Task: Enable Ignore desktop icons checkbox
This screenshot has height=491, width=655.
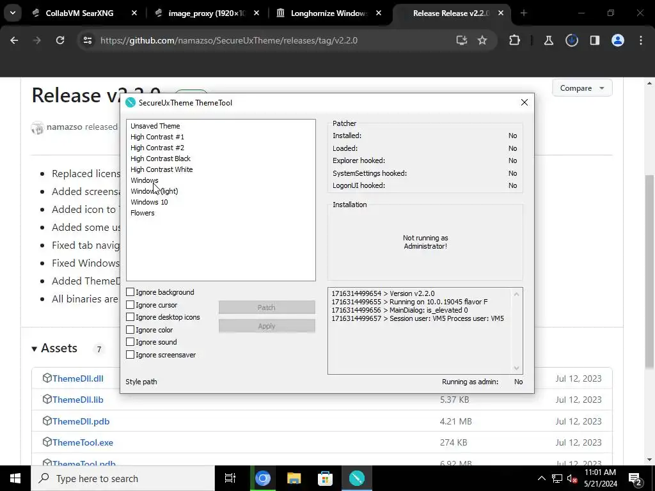Action: [130, 317]
